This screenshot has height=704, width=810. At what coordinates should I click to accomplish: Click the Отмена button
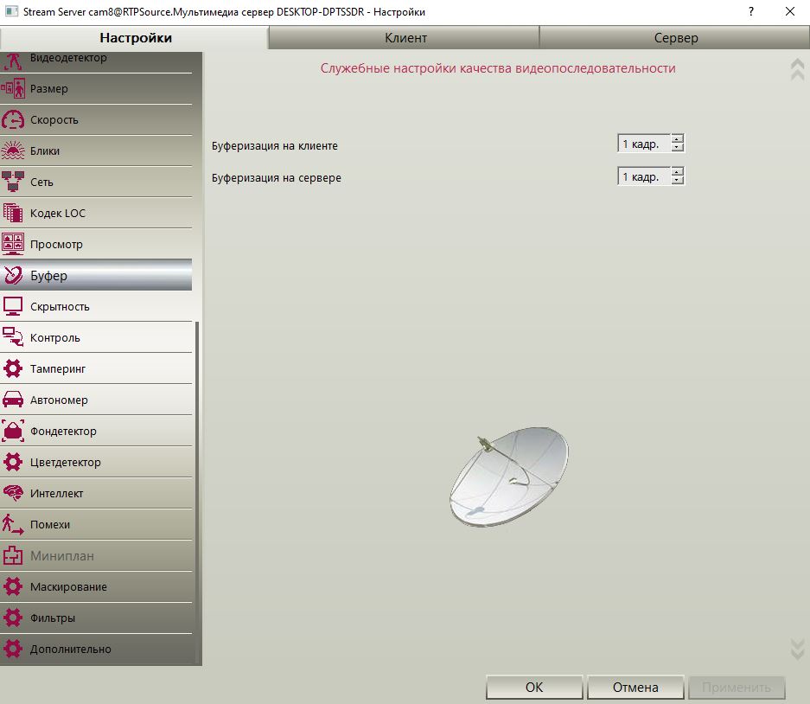[x=635, y=688]
